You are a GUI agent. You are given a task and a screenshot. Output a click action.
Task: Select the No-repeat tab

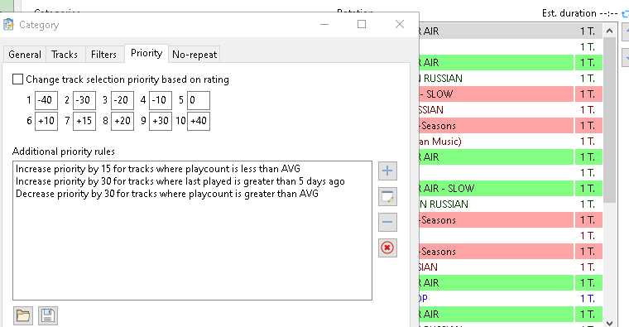(194, 55)
